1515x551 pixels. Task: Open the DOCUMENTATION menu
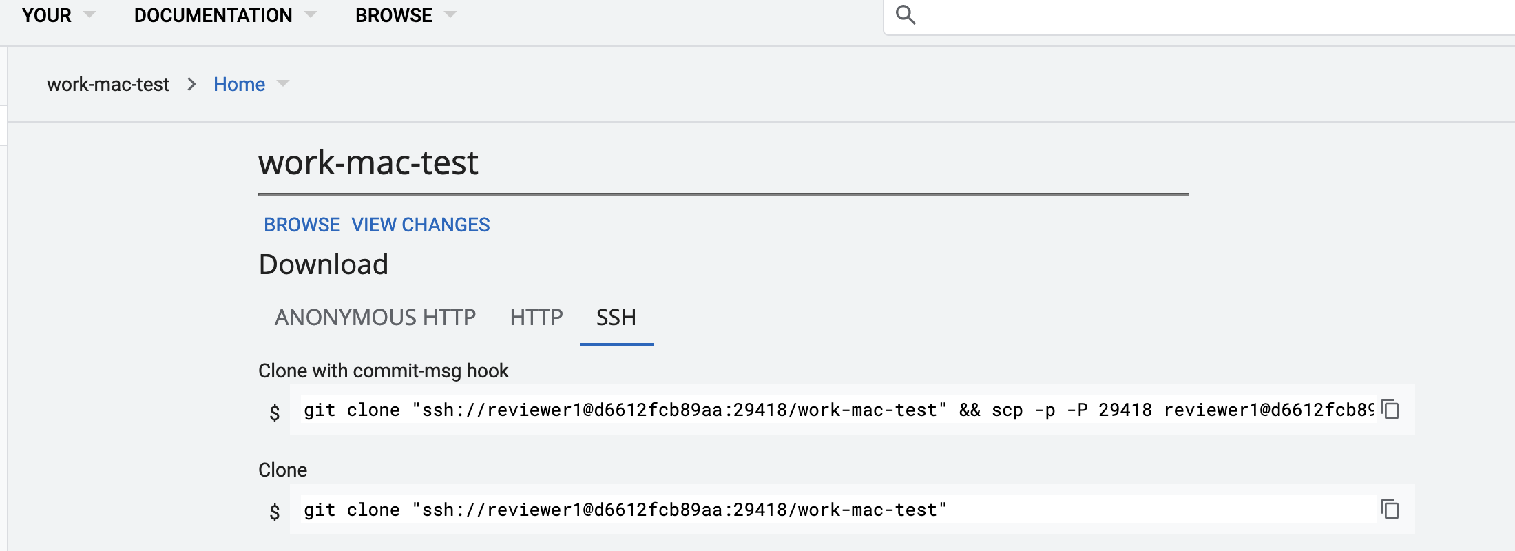[x=213, y=15]
